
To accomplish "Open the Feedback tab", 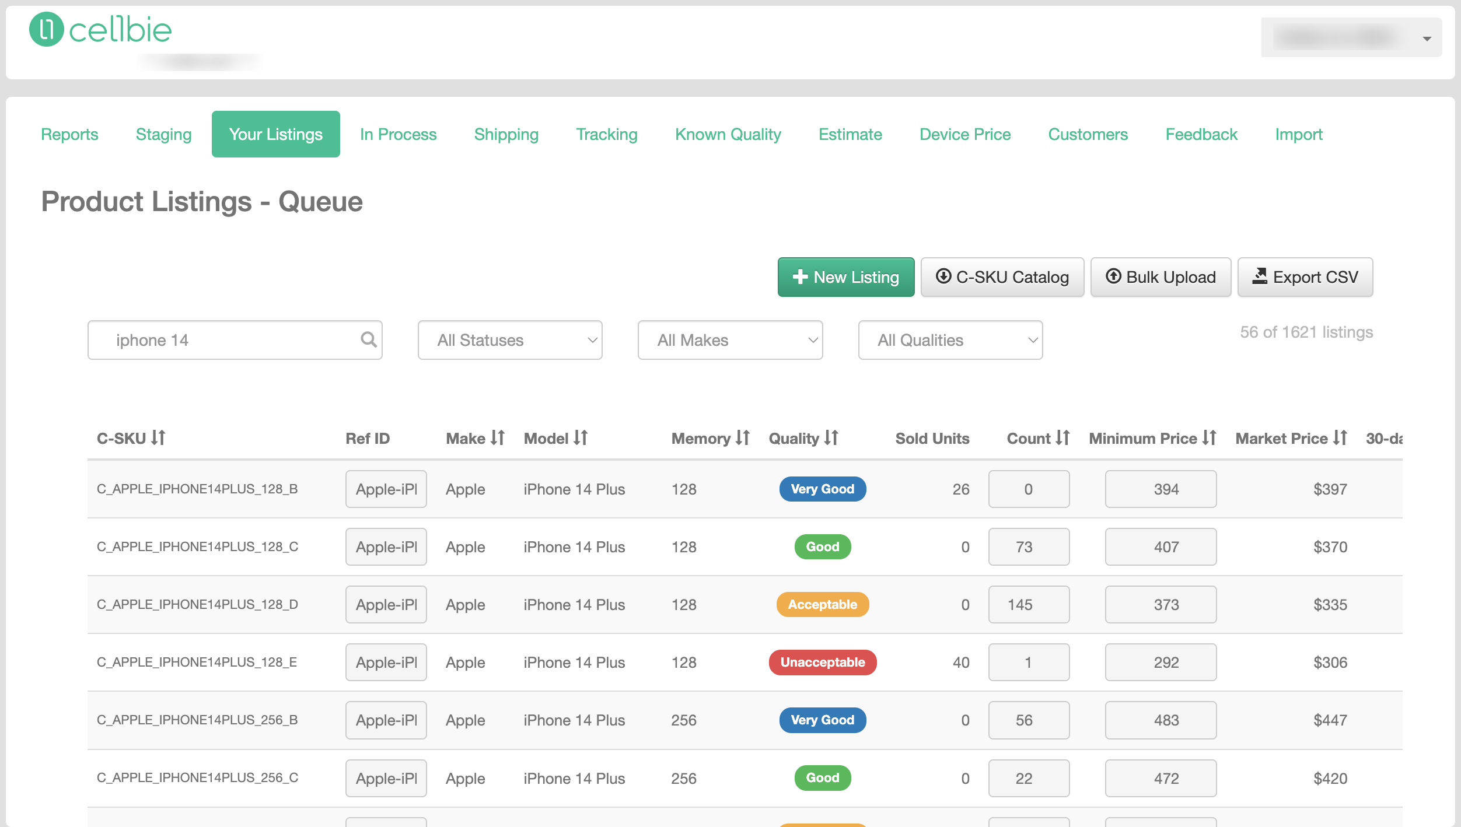I will [x=1201, y=134].
